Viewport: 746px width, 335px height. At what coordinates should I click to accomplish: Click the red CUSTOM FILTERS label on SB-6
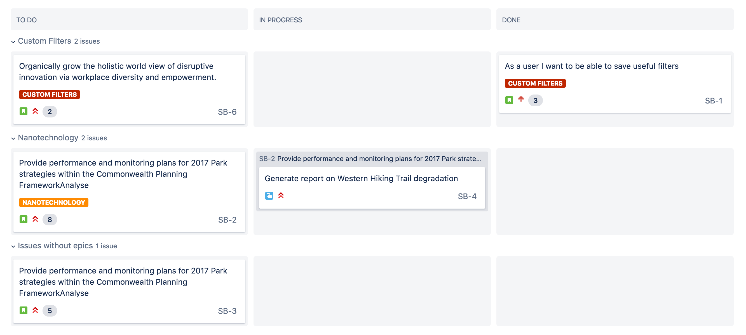pos(50,94)
